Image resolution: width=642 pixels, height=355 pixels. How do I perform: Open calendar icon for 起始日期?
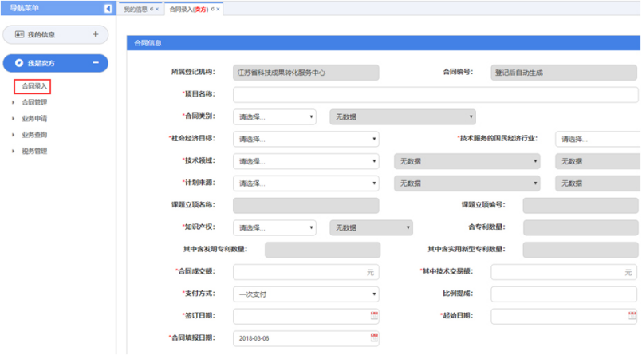pos(632,316)
